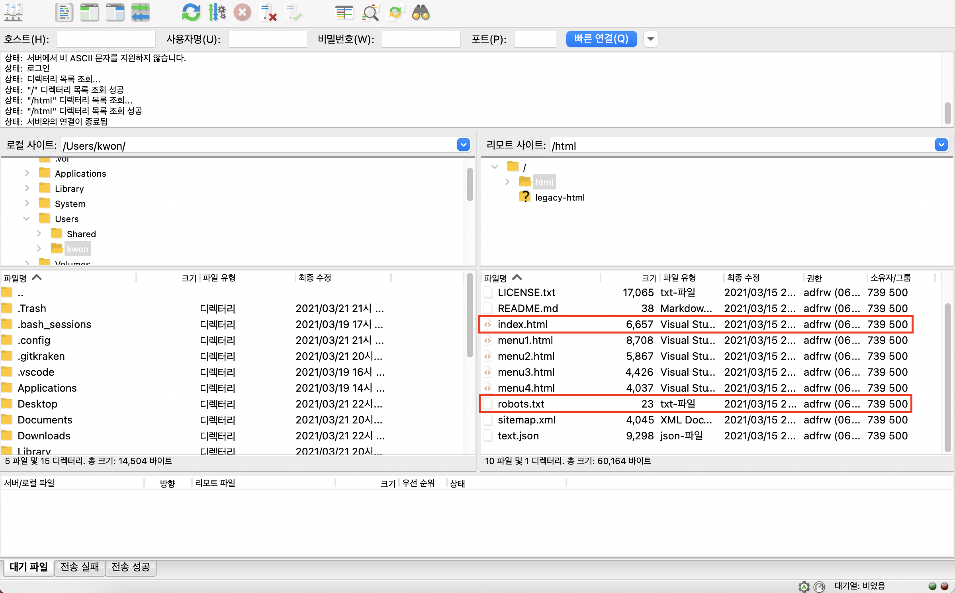The image size is (955, 593).
Task: Refresh file and folder lists
Action: point(191,13)
